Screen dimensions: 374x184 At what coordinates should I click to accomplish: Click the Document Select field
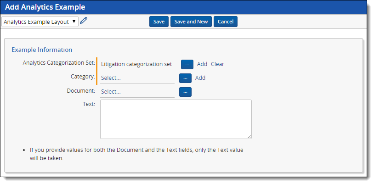tap(137, 92)
